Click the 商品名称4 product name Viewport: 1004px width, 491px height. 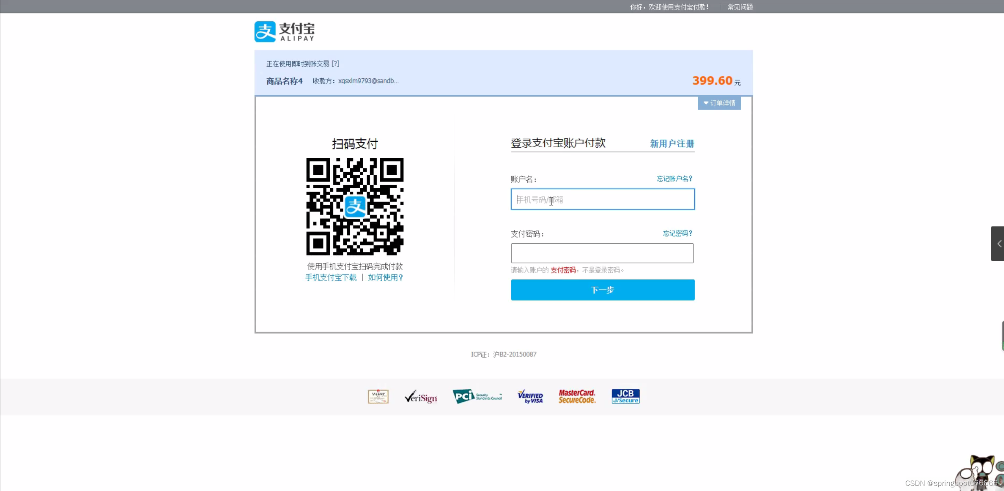click(285, 81)
